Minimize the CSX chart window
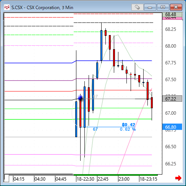186x186 pixels. tap(150, 7)
